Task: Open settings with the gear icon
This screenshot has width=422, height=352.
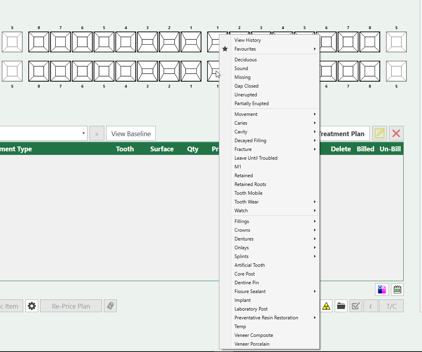Action: click(x=32, y=306)
